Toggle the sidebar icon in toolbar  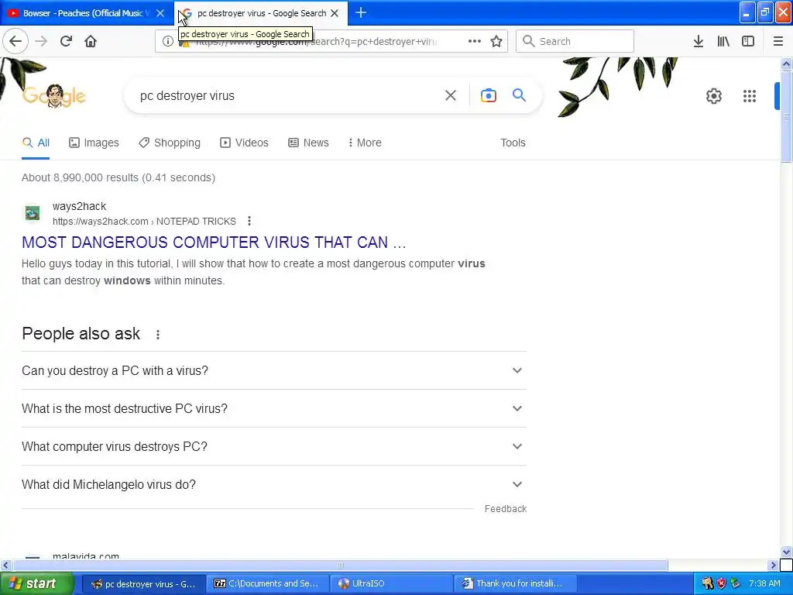click(748, 41)
